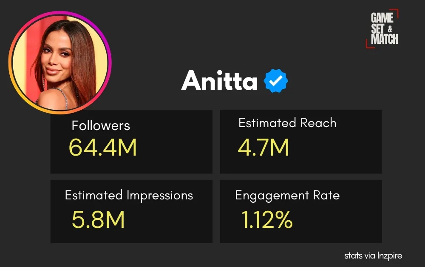The image size is (425, 267).
Task: Select the word MATCH in the logo
Action: point(384,39)
